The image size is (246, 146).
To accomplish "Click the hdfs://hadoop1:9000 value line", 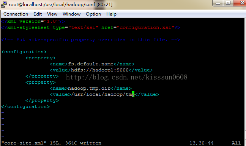I will pos(101,70).
